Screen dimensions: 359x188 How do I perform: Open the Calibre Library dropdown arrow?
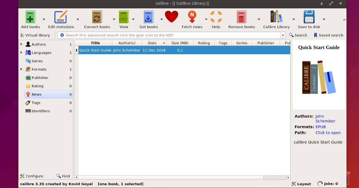tap(293, 19)
